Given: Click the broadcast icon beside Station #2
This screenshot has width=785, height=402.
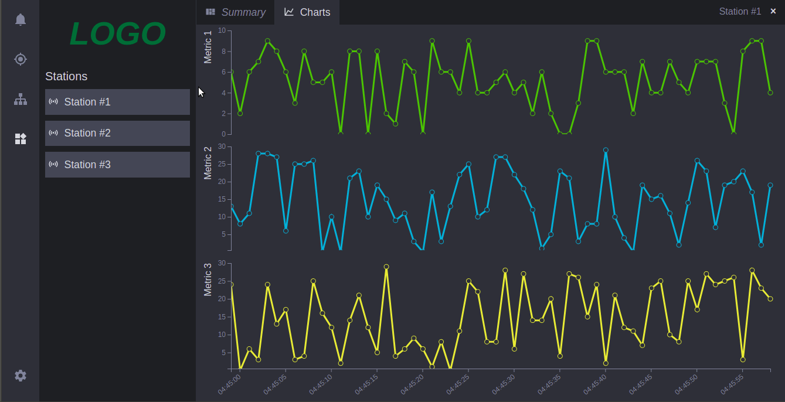Looking at the screenshot, I should point(54,133).
